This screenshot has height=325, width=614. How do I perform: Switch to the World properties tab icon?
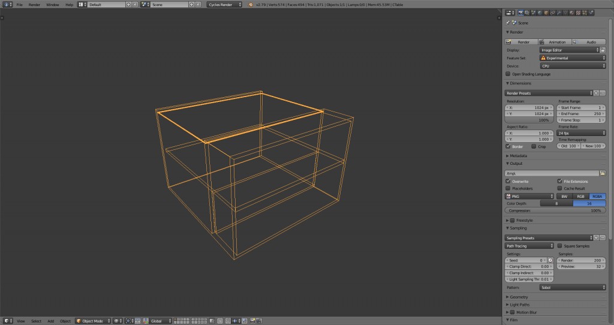[x=538, y=12]
